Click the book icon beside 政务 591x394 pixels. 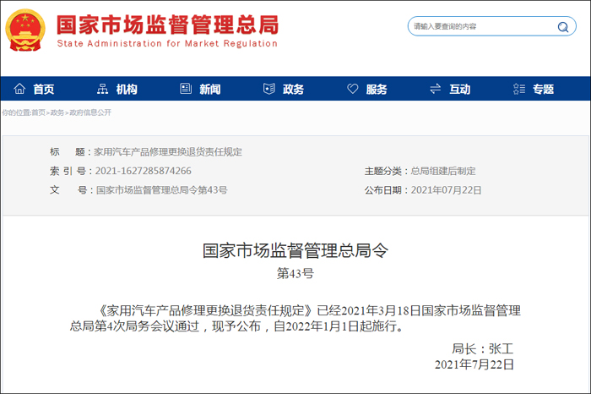(269, 89)
